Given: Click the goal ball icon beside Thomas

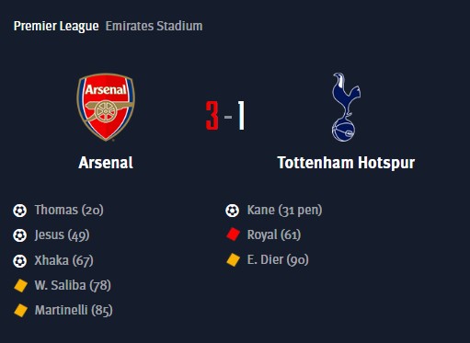Looking at the screenshot, I should tap(20, 211).
